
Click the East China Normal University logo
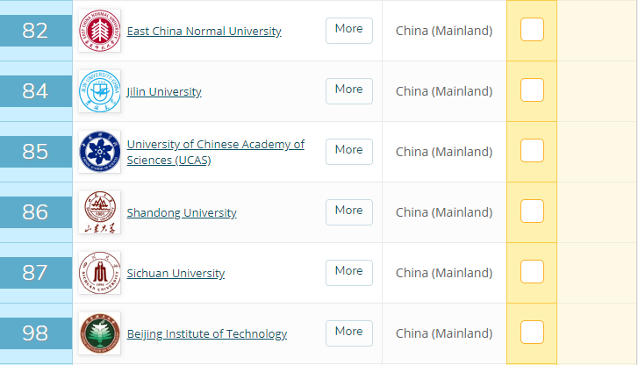[x=99, y=31]
